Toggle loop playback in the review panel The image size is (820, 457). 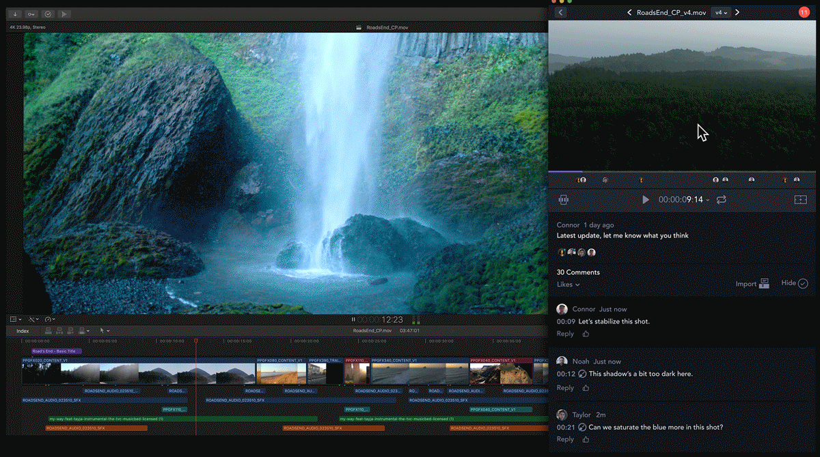tap(721, 200)
